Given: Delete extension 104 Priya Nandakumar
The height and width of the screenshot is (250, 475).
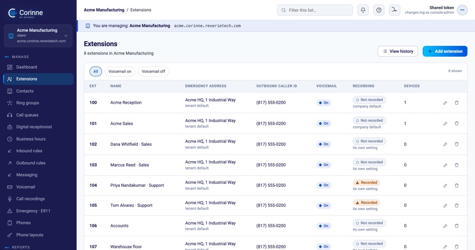Looking at the screenshot, I should pos(457,185).
